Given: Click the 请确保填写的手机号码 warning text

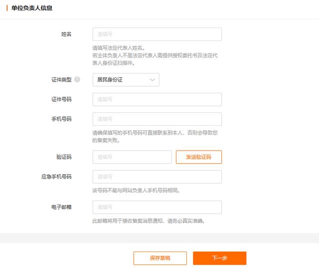Looking at the screenshot, I should click(x=155, y=136).
